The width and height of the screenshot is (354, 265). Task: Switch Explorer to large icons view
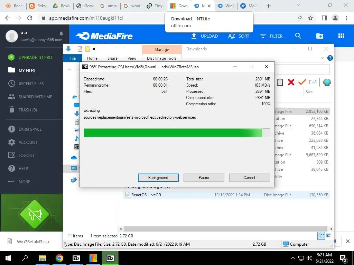[x=329, y=236]
